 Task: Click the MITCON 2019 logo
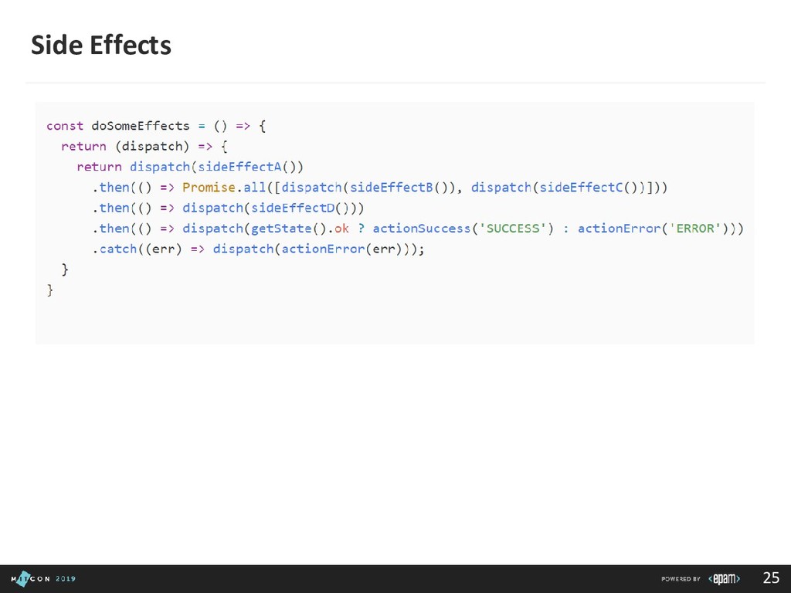(x=43, y=578)
